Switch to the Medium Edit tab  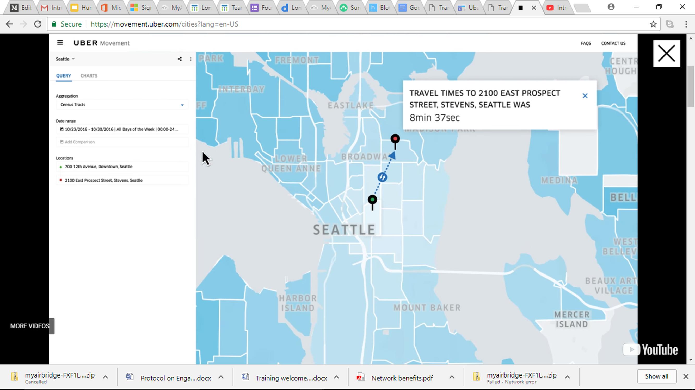point(22,8)
